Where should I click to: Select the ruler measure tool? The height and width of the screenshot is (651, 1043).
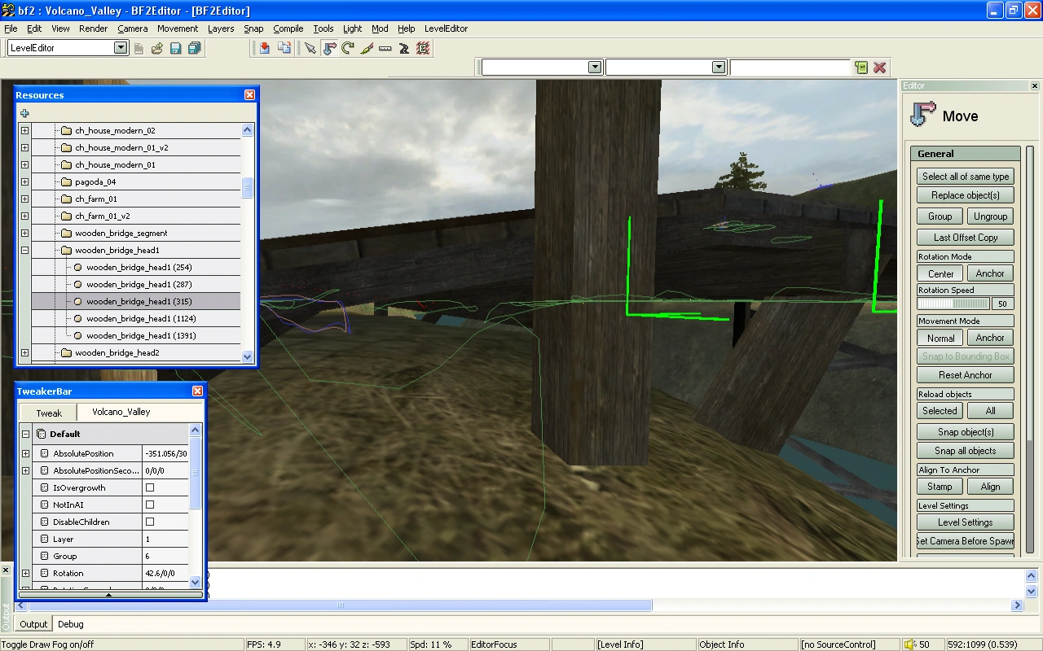pyautogui.click(x=385, y=49)
